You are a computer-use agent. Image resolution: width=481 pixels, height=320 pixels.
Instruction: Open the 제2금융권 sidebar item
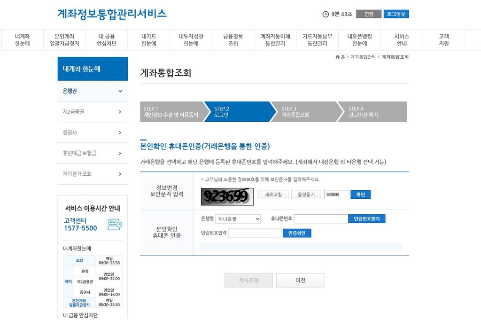coord(93,112)
